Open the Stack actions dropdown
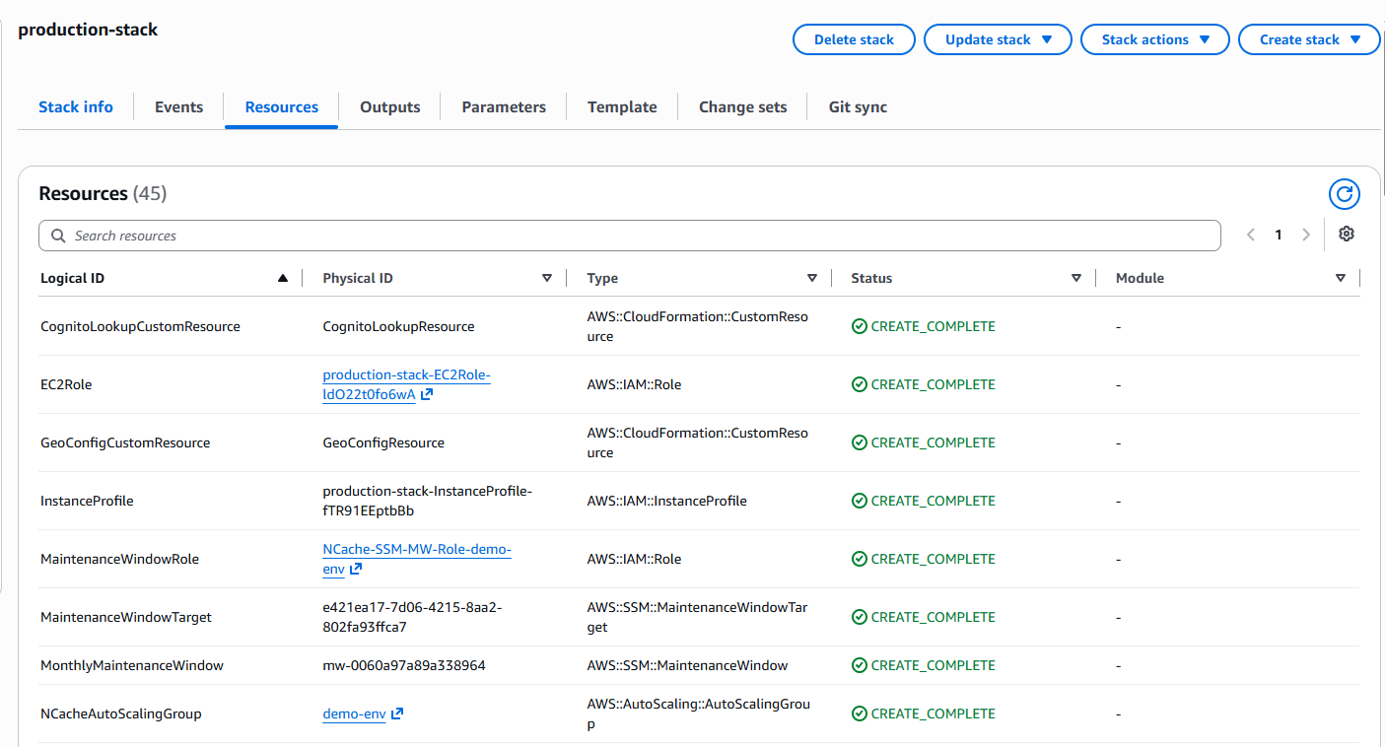The width and height of the screenshot is (1385, 747). (x=1154, y=39)
